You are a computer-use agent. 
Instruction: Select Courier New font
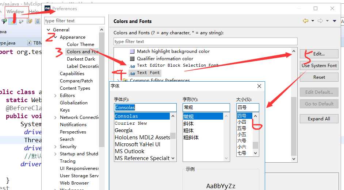click(131, 123)
